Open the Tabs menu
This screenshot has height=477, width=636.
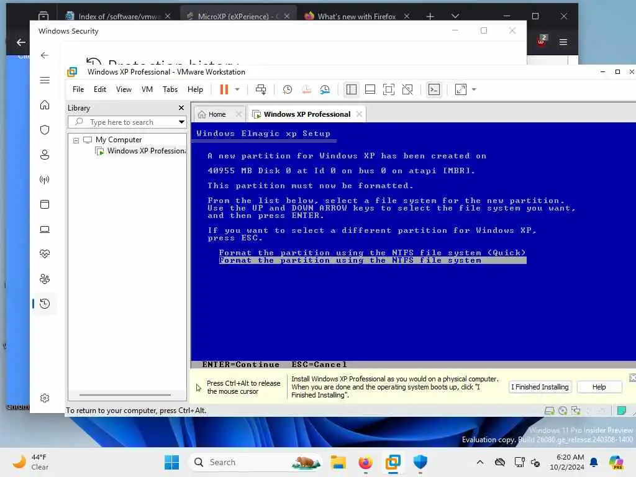click(170, 89)
